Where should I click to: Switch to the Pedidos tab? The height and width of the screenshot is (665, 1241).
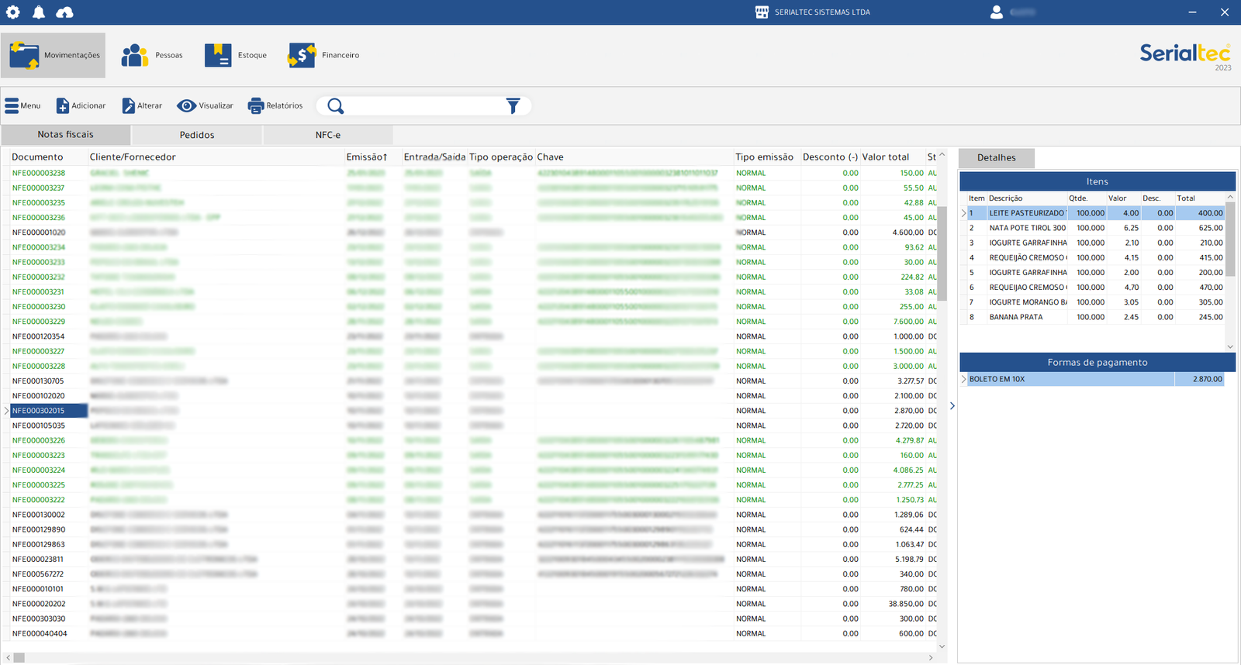[197, 135]
